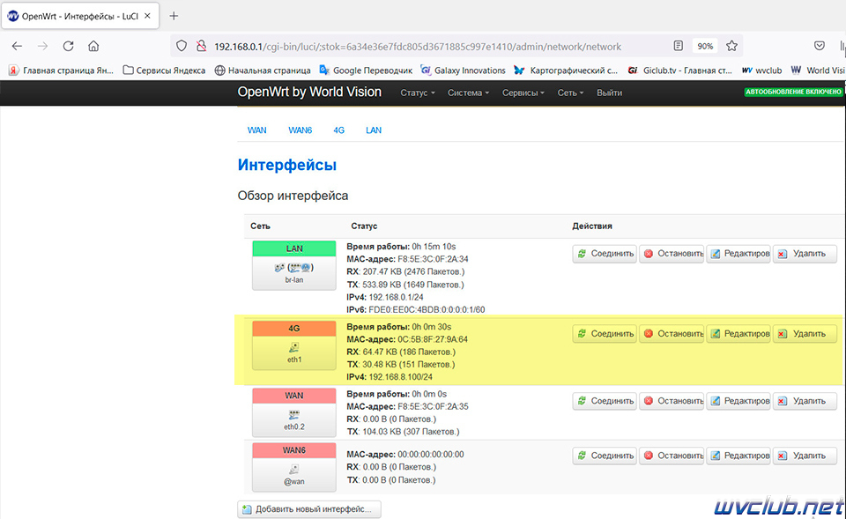Expand the Сервисы menu
The width and height of the screenshot is (846, 519).
[x=523, y=93]
